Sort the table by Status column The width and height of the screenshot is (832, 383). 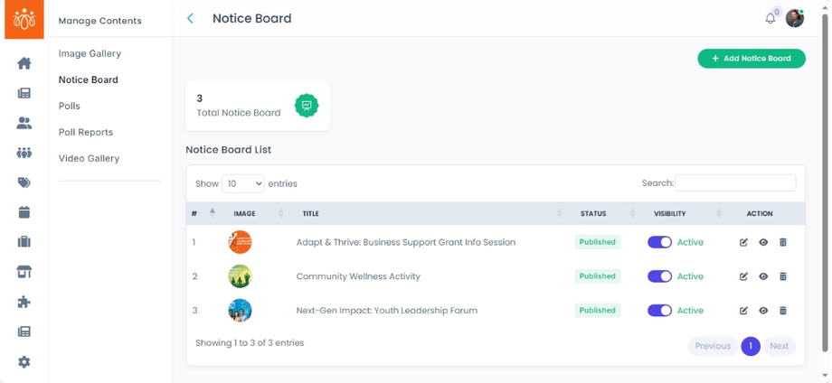click(x=593, y=214)
